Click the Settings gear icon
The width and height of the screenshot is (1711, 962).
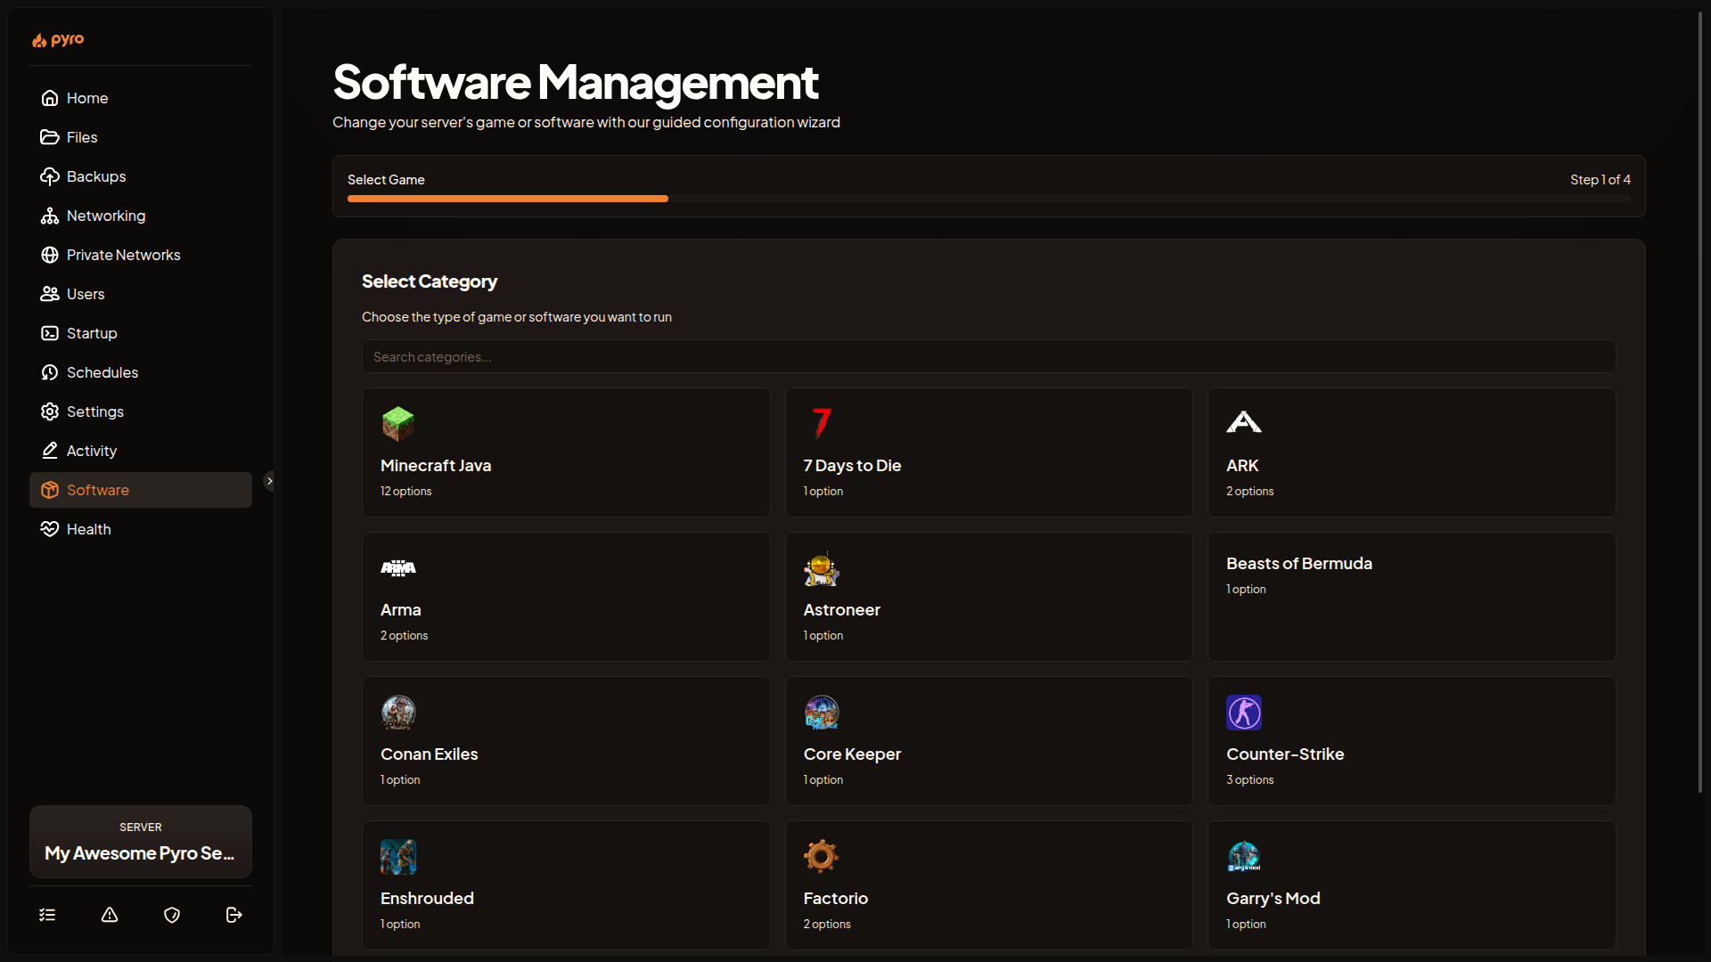click(x=50, y=412)
